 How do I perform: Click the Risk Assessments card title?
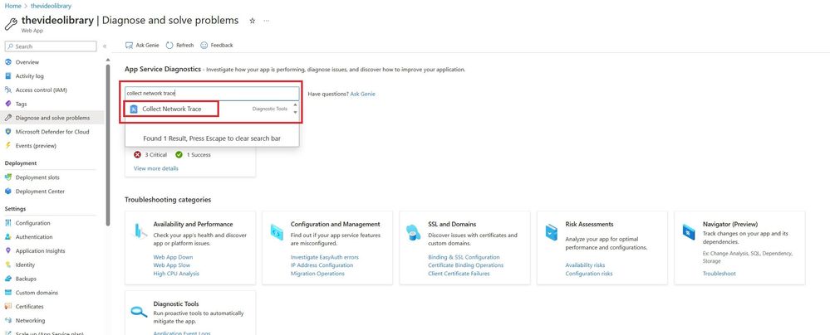pos(589,224)
